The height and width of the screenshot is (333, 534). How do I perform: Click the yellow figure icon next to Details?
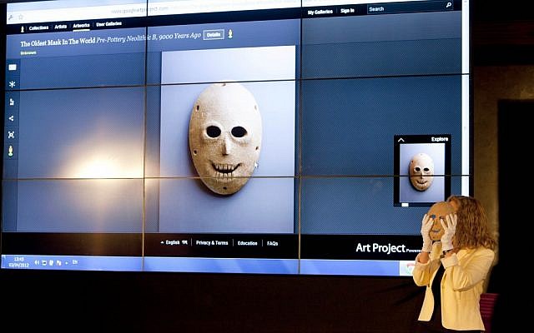tap(230, 33)
